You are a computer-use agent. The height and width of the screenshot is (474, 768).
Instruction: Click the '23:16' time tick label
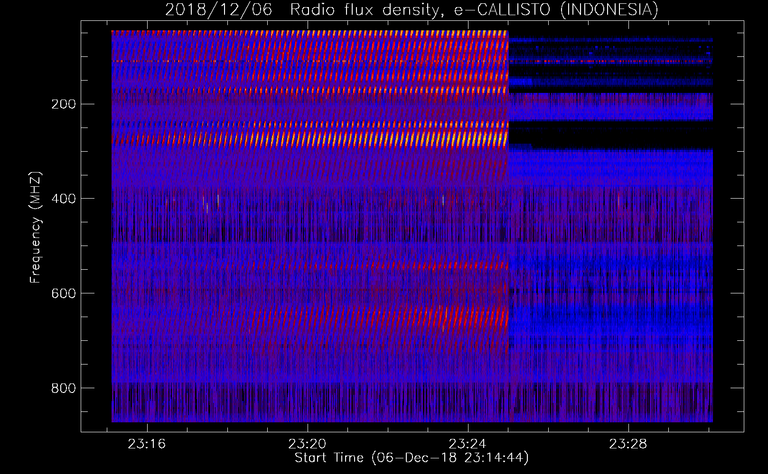click(x=147, y=444)
